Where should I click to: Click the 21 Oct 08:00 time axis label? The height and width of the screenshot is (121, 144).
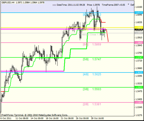coord(67,118)
